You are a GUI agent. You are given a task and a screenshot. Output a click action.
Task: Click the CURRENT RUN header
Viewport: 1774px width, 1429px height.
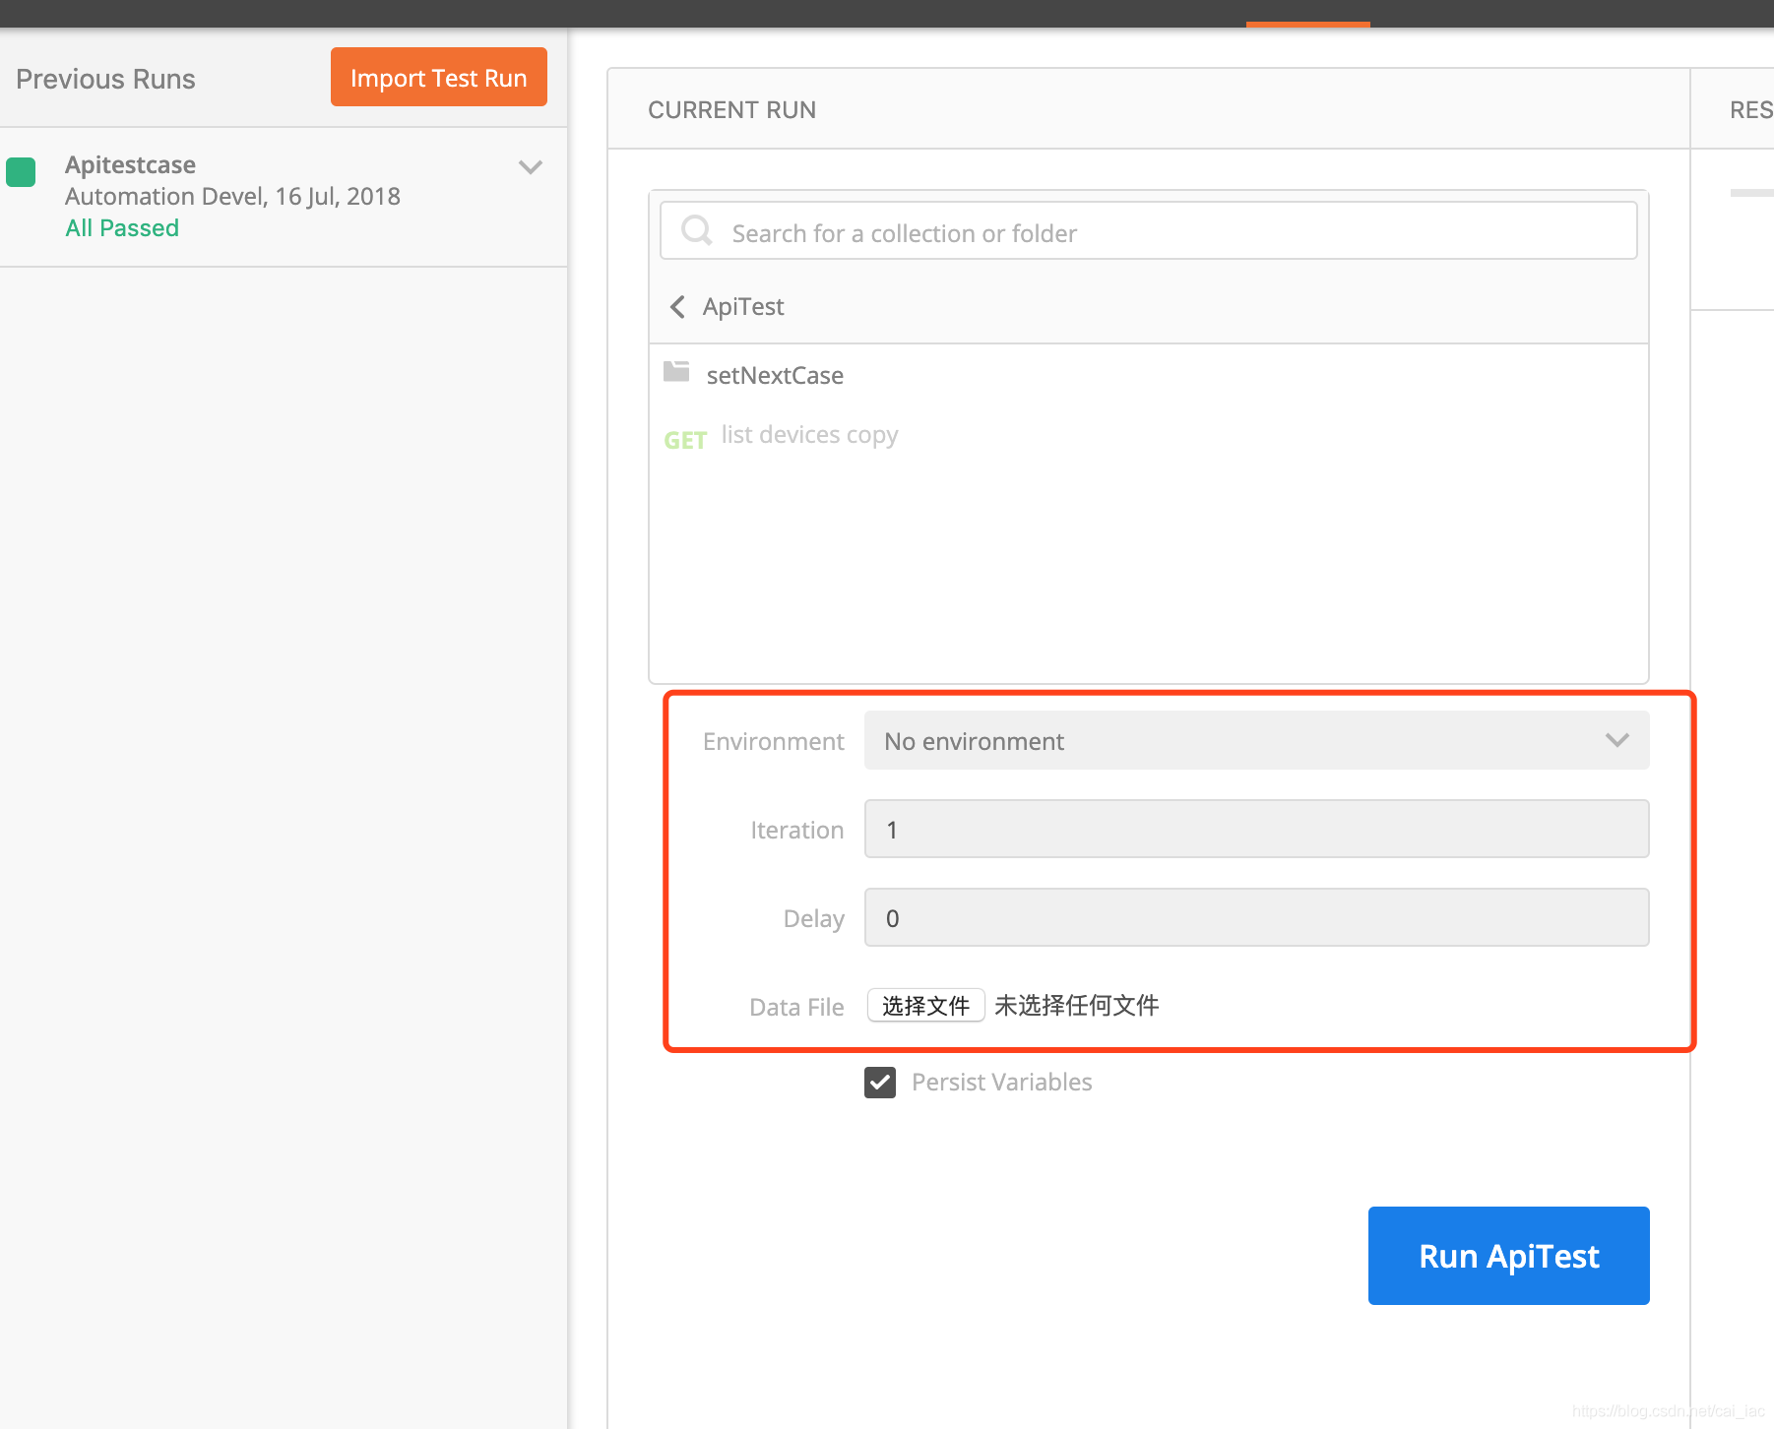(x=731, y=110)
